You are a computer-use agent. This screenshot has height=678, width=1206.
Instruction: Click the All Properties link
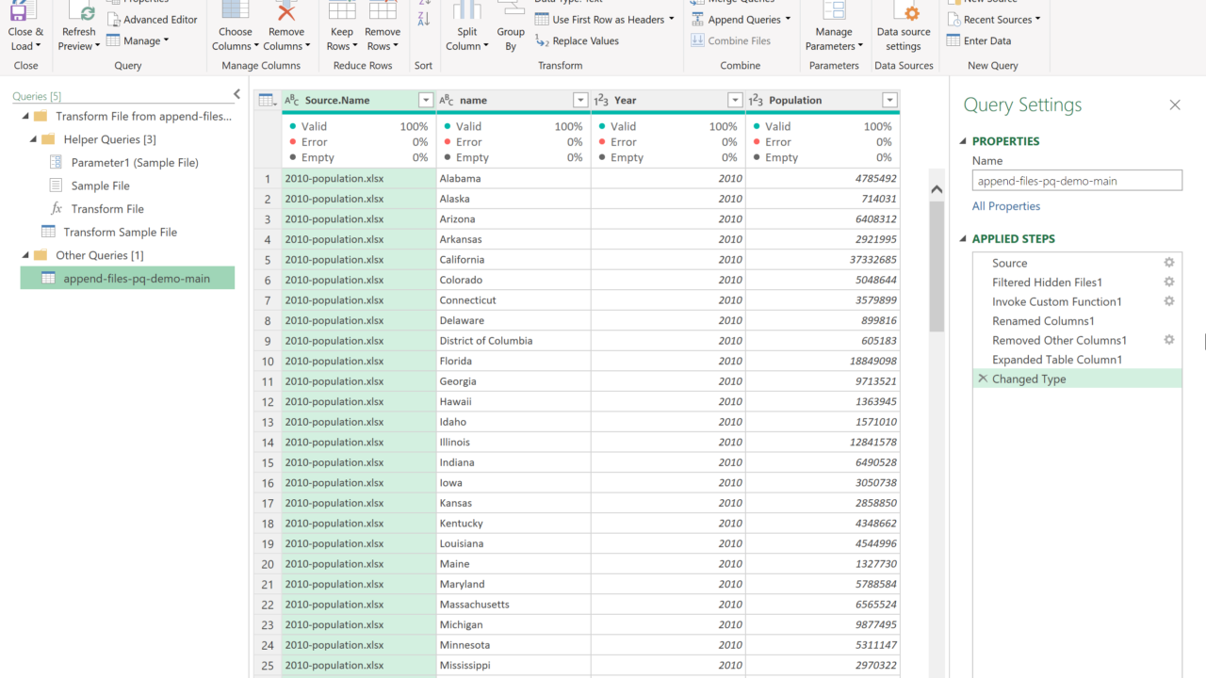coord(1006,206)
